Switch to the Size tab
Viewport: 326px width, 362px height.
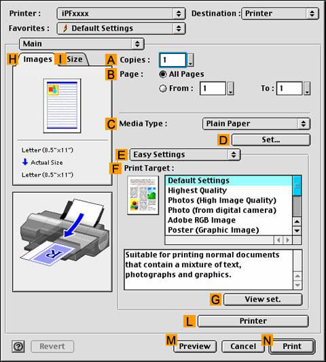(x=75, y=59)
